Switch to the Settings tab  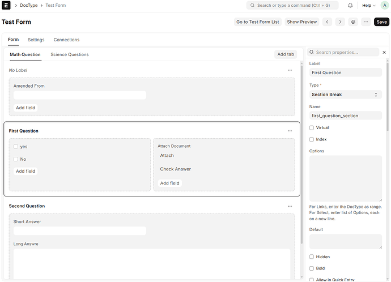[36, 40]
